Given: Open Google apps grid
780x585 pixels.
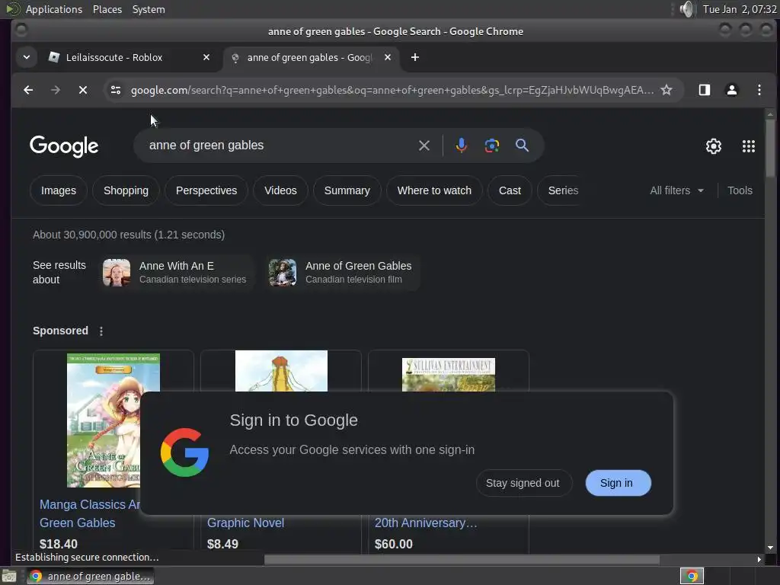Looking at the screenshot, I should [748, 146].
